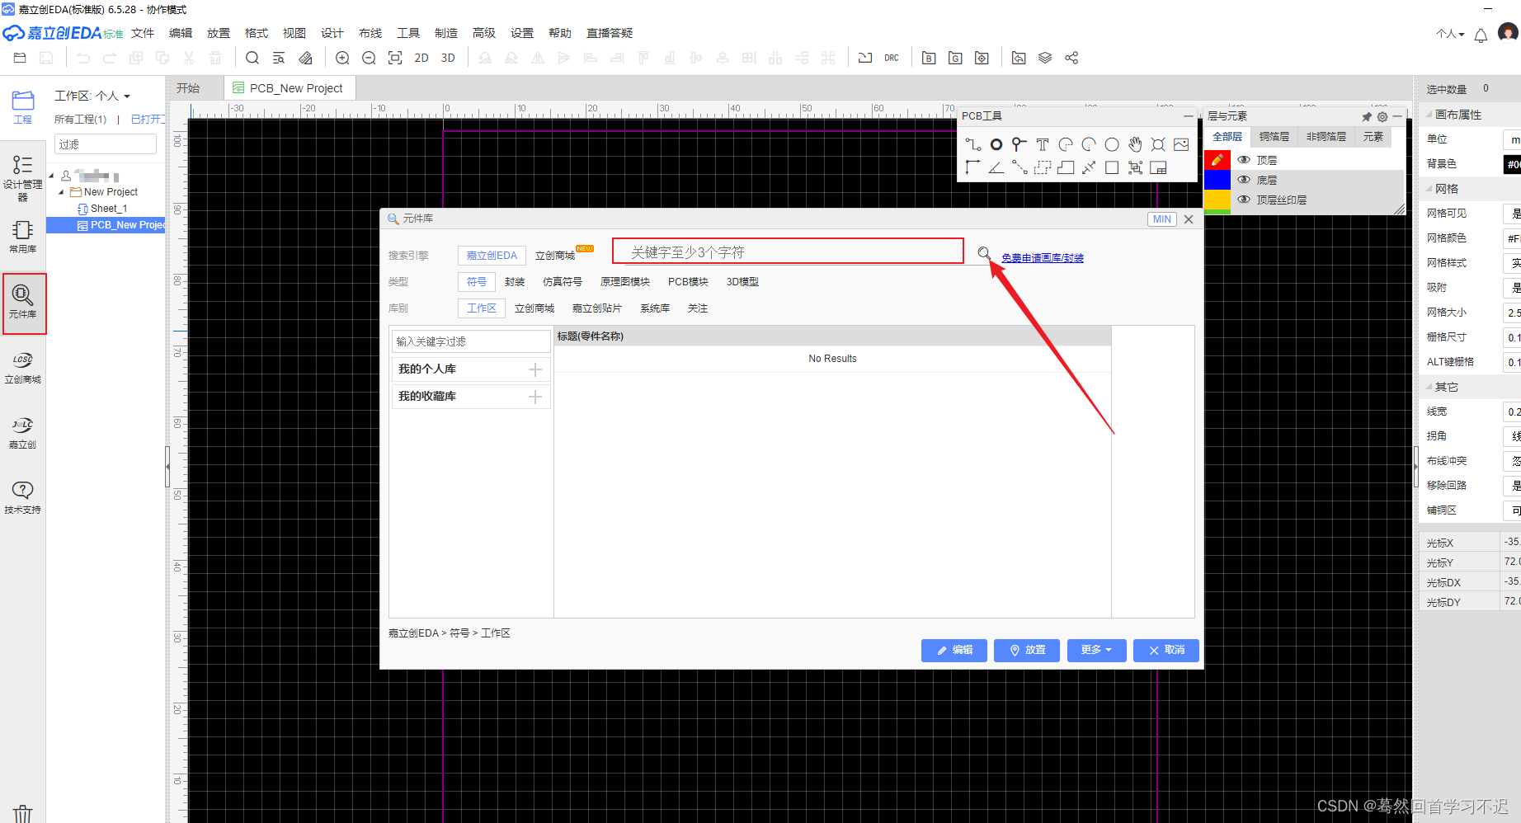Select 封装 type filter
The image size is (1521, 823).
(x=515, y=282)
